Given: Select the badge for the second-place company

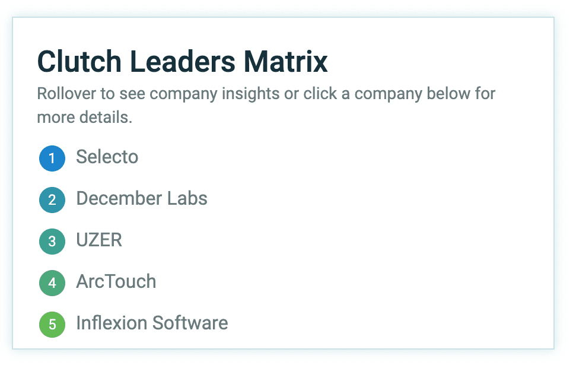Looking at the screenshot, I should (x=52, y=199).
